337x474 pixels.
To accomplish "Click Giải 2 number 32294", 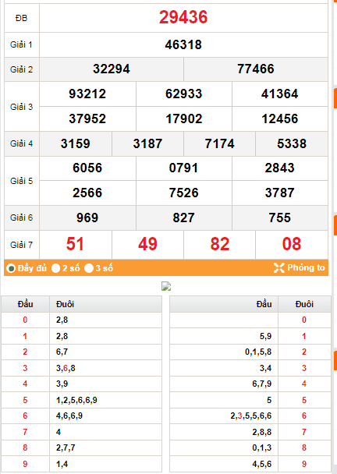I will 112,69.
